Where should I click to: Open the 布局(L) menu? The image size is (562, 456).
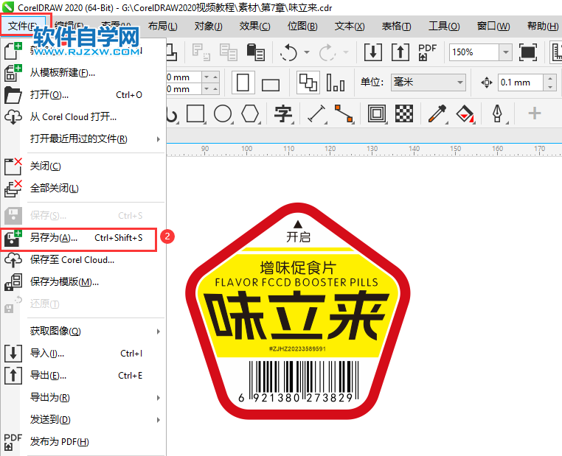[163, 26]
